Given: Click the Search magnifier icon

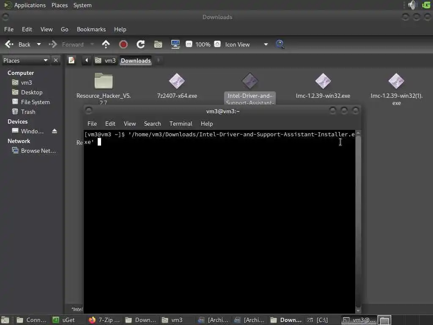Looking at the screenshot, I should (x=280, y=44).
